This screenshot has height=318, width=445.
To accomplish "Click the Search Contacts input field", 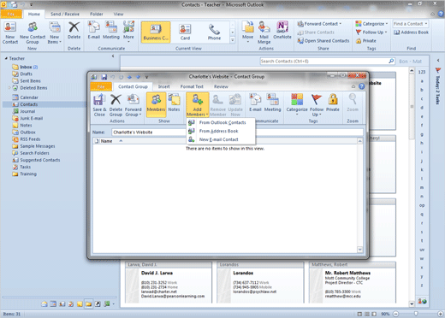I will [x=324, y=62].
